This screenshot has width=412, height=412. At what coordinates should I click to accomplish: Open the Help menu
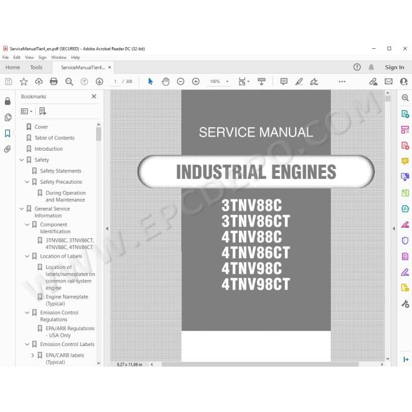pos(75,57)
